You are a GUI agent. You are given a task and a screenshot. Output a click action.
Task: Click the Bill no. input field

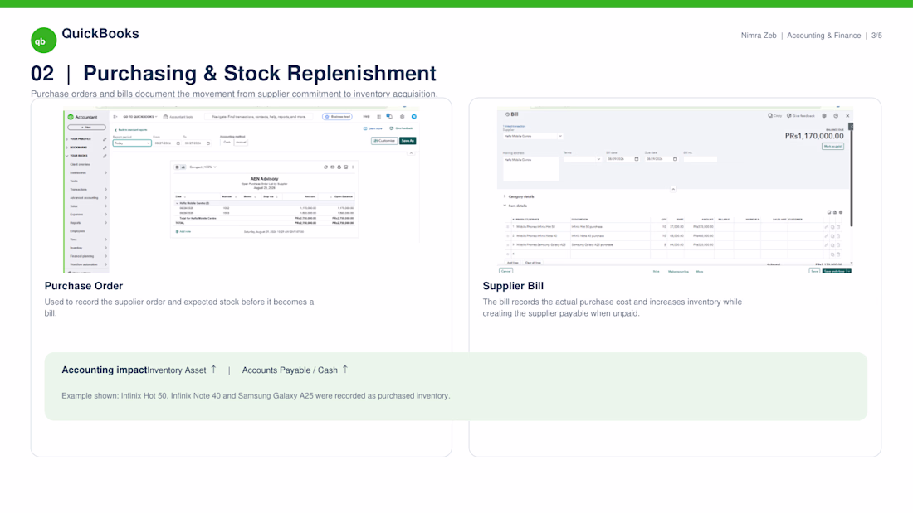point(701,159)
